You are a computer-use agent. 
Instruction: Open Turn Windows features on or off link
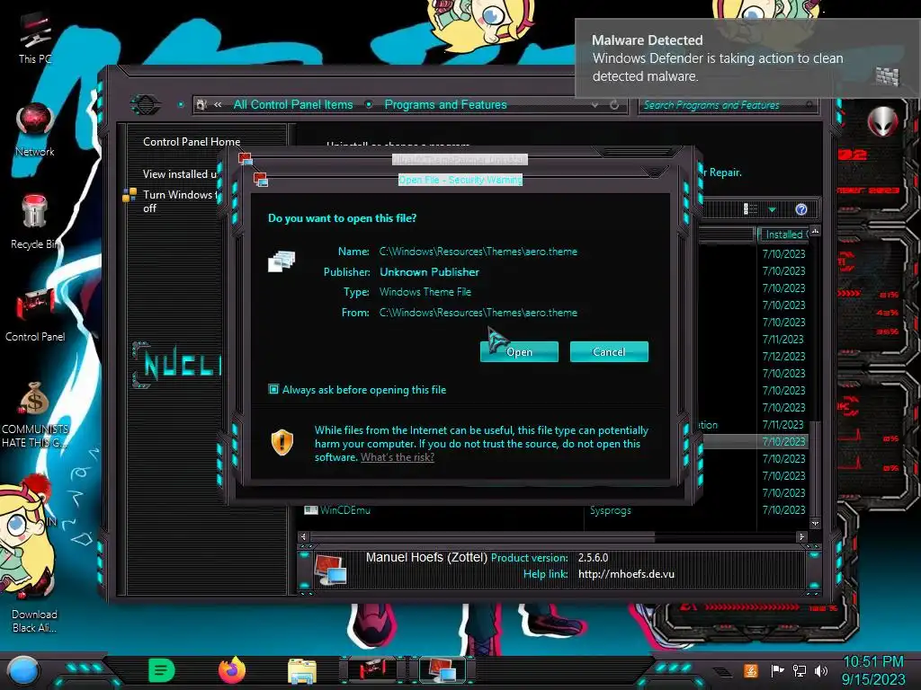180,201
